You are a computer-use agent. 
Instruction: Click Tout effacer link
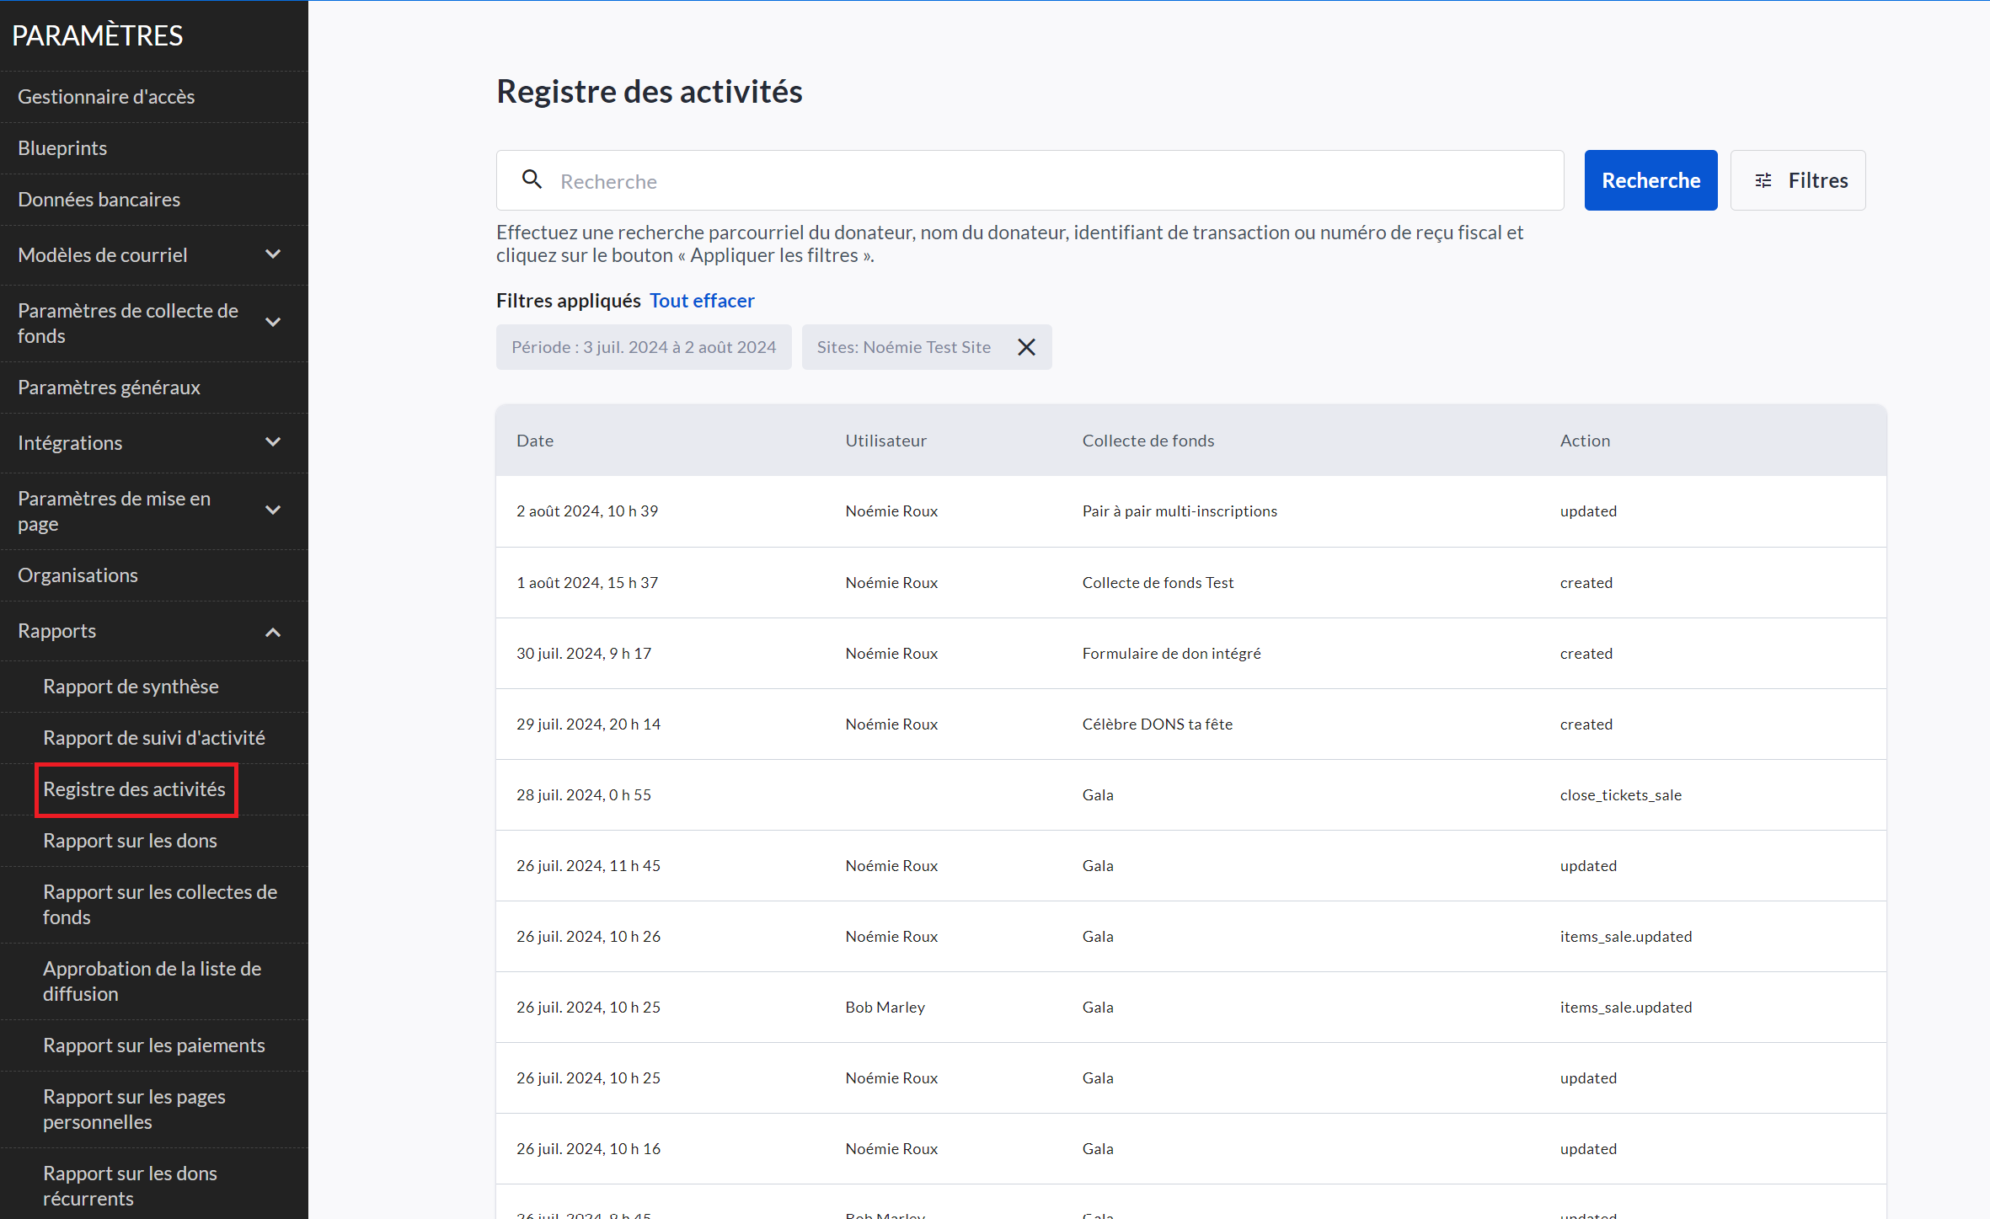point(701,301)
